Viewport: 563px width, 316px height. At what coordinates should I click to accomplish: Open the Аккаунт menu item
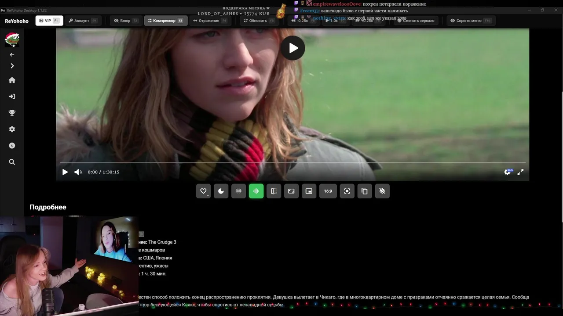tap(83, 21)
